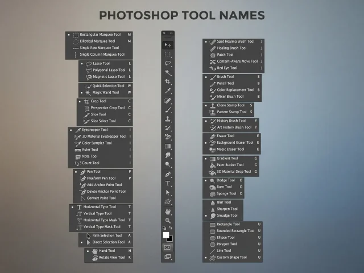Select the Eyedropper icon in the toolbar
Screen dimensions: 364x273
(x=168, y=91)
